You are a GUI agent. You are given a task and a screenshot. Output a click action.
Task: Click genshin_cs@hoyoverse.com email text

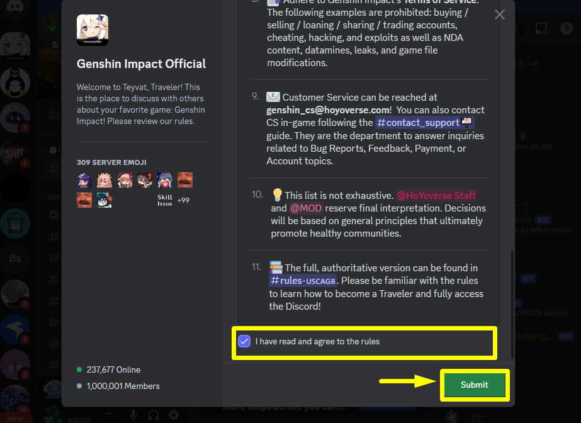click(x=327, y=110)
